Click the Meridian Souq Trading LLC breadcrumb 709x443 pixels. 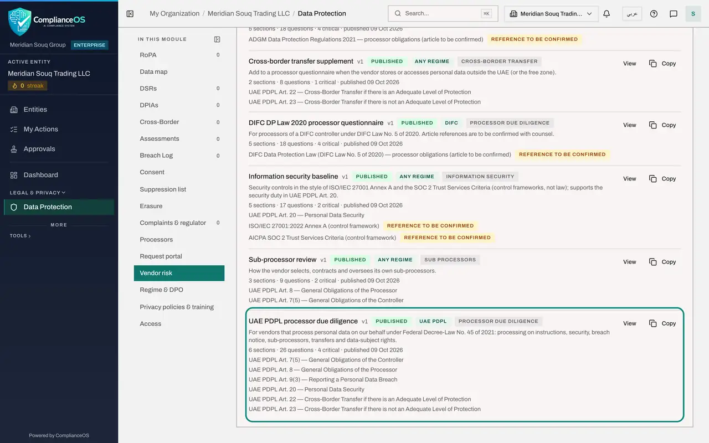249,14
